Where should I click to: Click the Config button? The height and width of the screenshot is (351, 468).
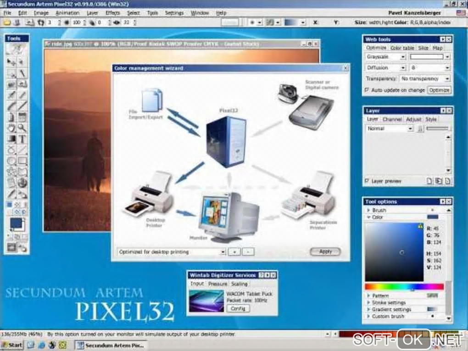click(238, 309)
